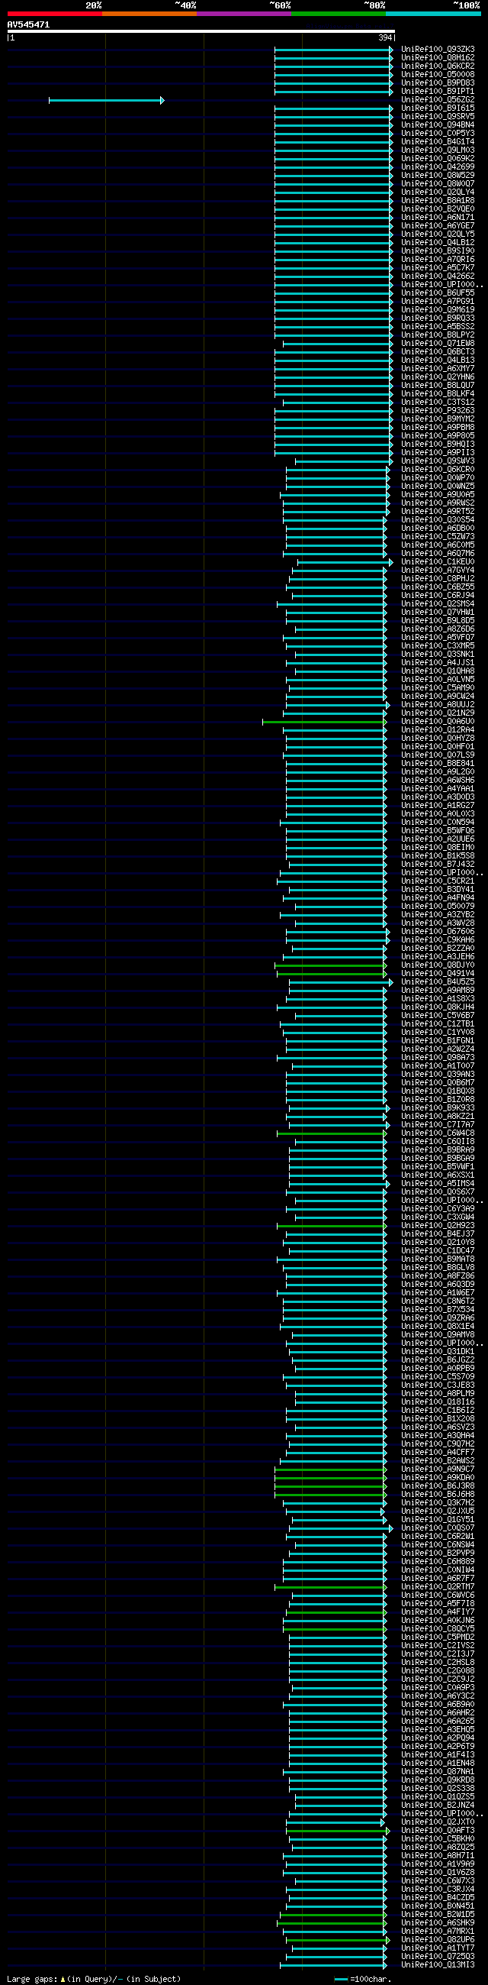Select the UniRef100_Q0AFT3 label
Viewport: 488px width, 1985px height.
tap(438, 1831)
